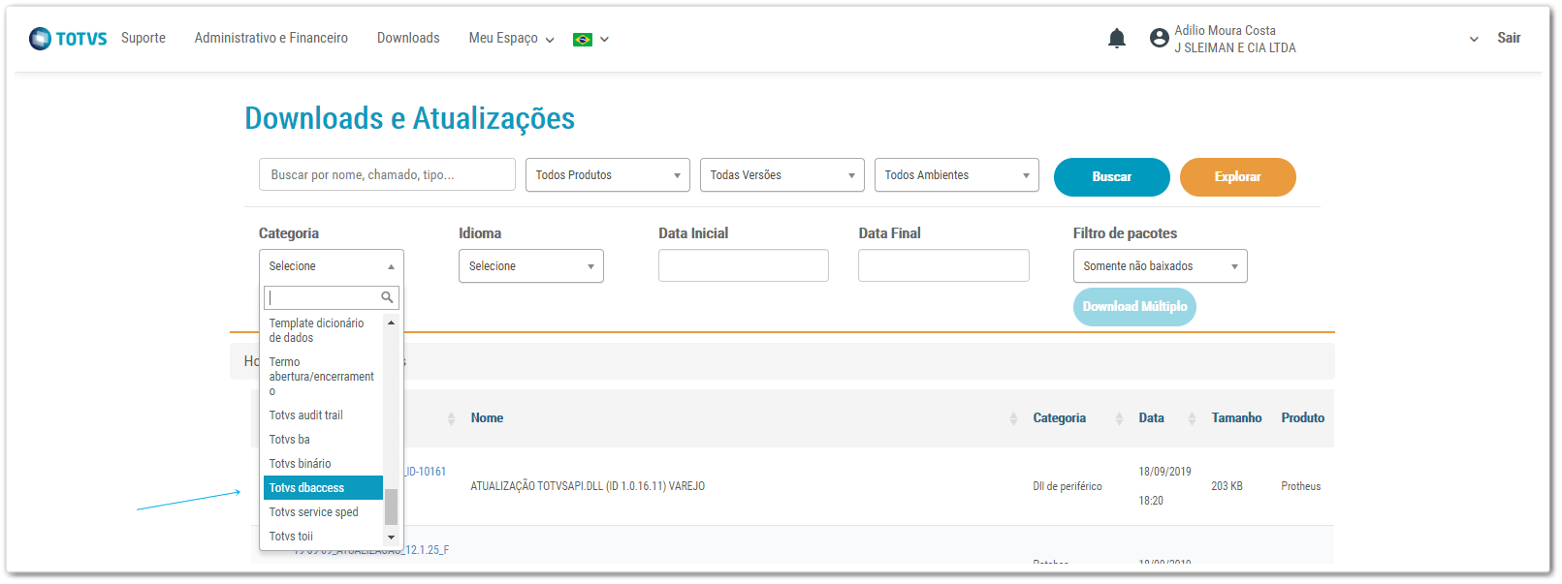Choose Termo abertura/encerramento option
1562x584 pixels.
coord(324,377)
